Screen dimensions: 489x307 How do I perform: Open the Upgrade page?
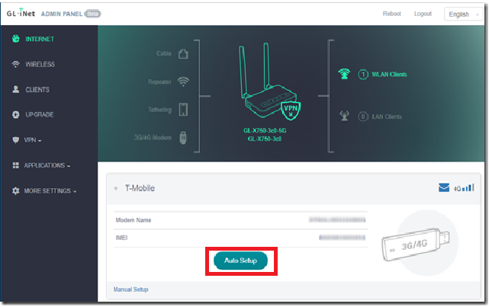pos(40,114)
